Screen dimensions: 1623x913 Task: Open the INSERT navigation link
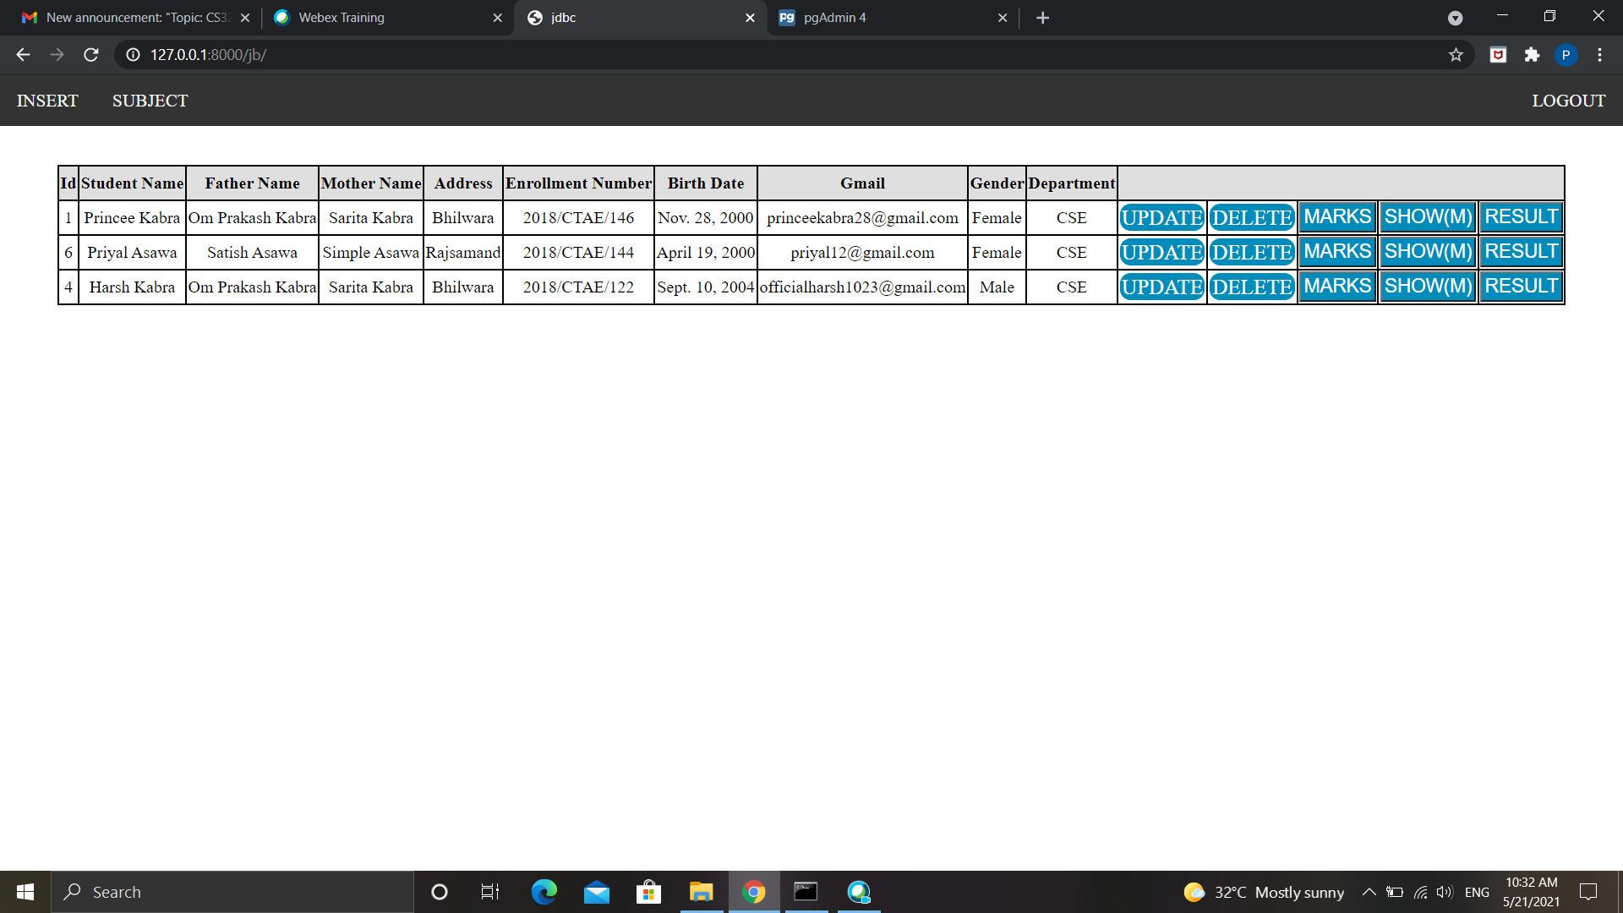47,101
